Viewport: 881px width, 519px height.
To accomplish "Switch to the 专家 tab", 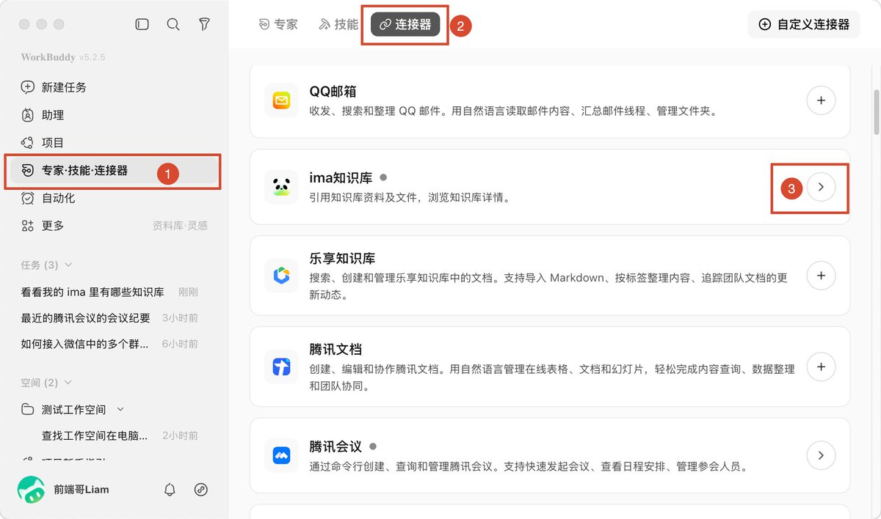I will pyautogui.click(x=278, y=24).
